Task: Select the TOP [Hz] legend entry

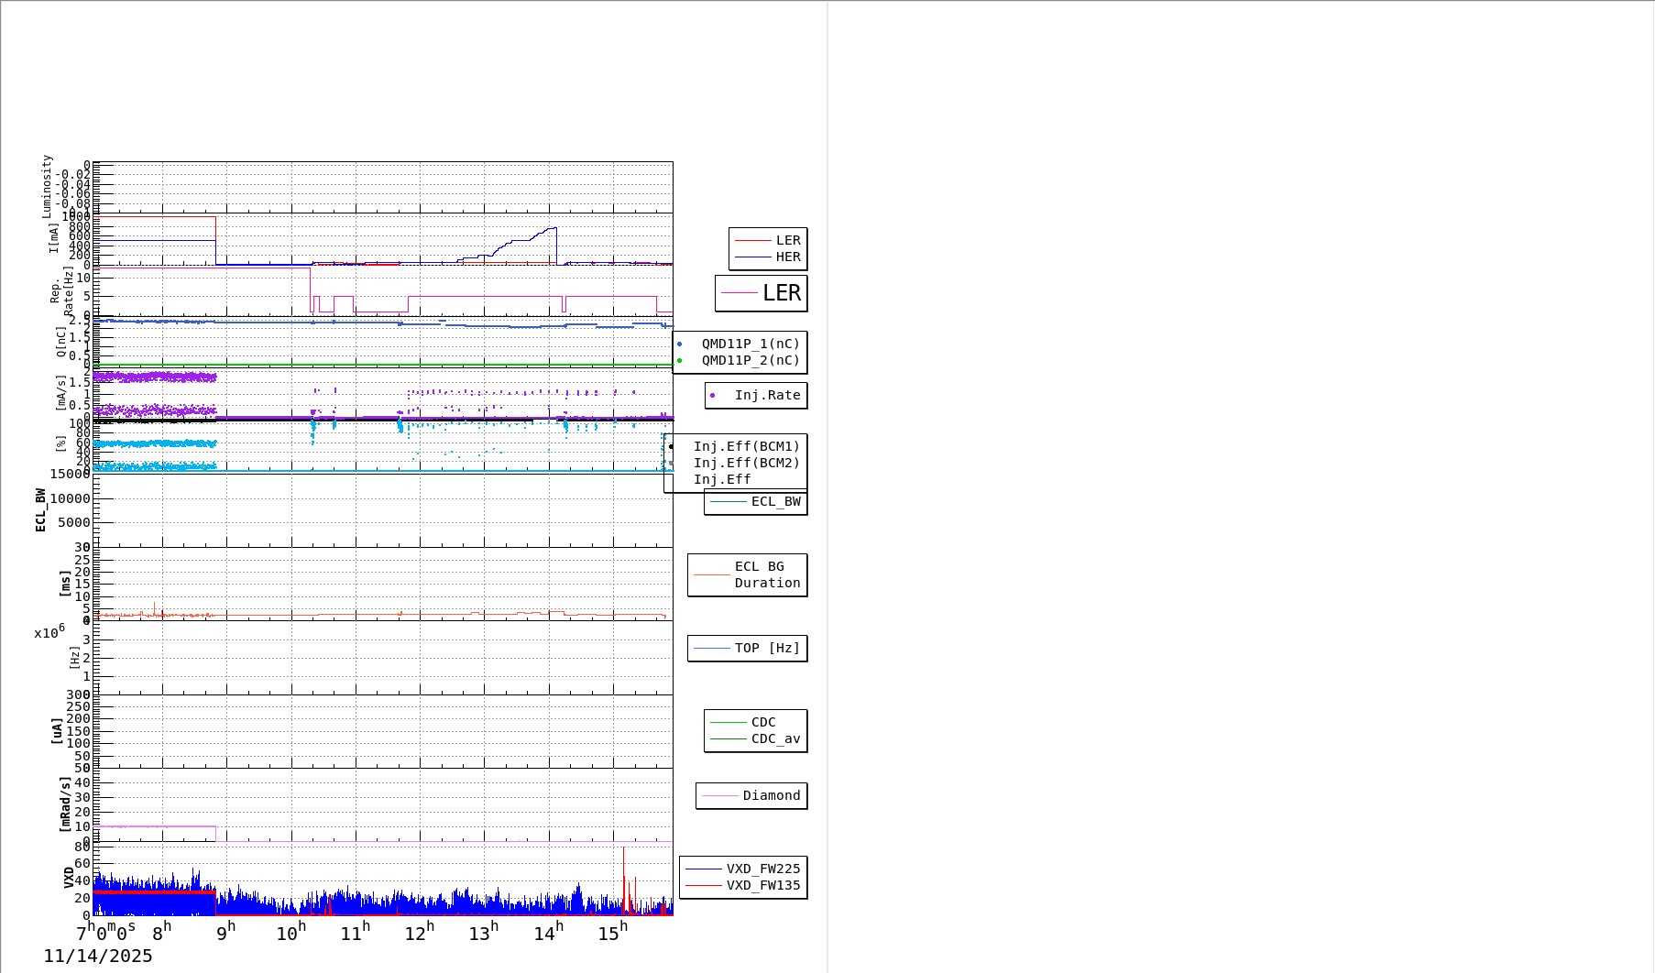Action: click(747, 648)
